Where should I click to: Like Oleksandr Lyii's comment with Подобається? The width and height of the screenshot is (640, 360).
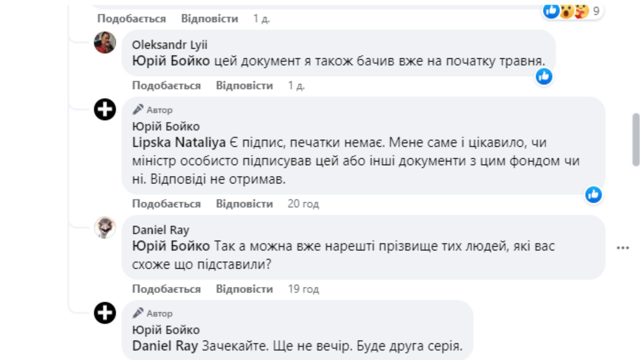(x=166, y=86)
